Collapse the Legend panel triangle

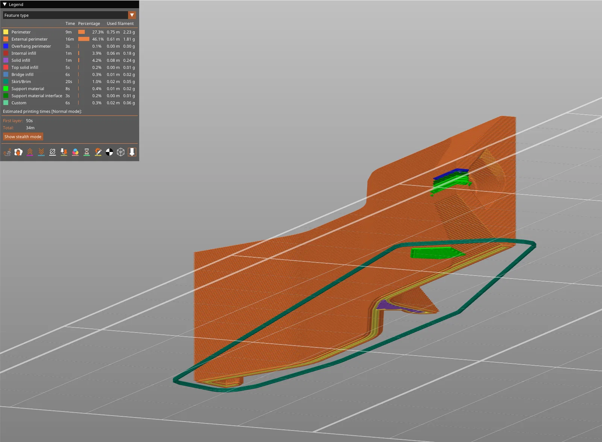(5, 5)
